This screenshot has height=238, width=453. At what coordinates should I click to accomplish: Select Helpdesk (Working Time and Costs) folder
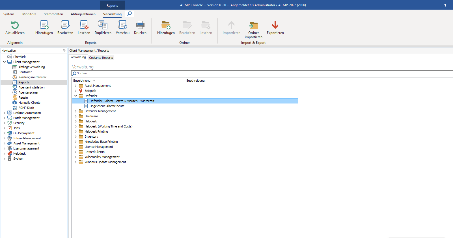coord(109,126)
